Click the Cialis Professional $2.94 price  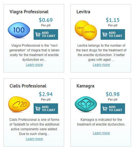46,94
